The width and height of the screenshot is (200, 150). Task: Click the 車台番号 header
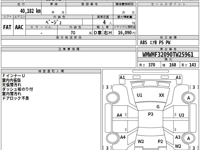(168, 49)
